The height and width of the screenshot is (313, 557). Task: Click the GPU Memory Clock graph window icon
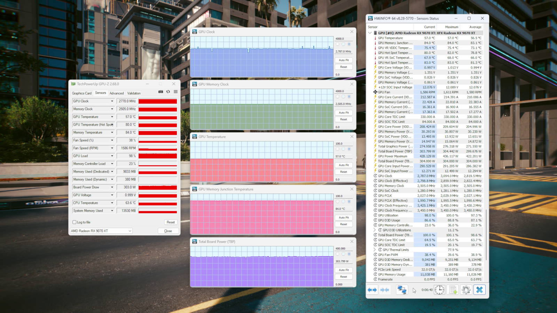click(195, 84)
